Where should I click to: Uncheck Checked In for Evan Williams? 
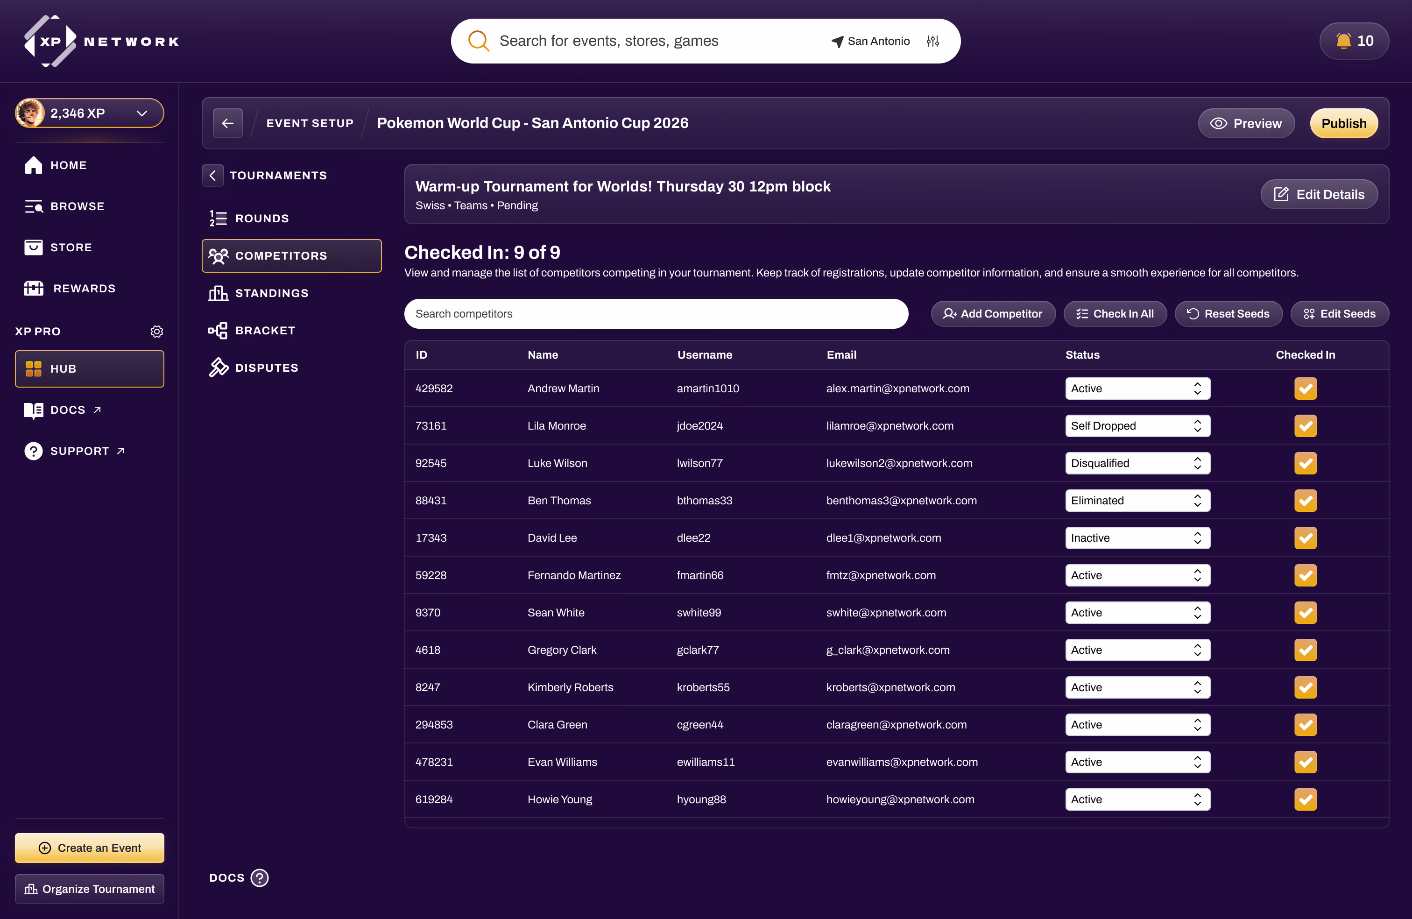pos(1305,762)
